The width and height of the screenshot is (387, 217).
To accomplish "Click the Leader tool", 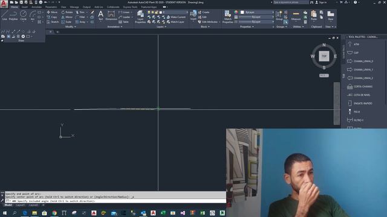I will coord(125,17).
